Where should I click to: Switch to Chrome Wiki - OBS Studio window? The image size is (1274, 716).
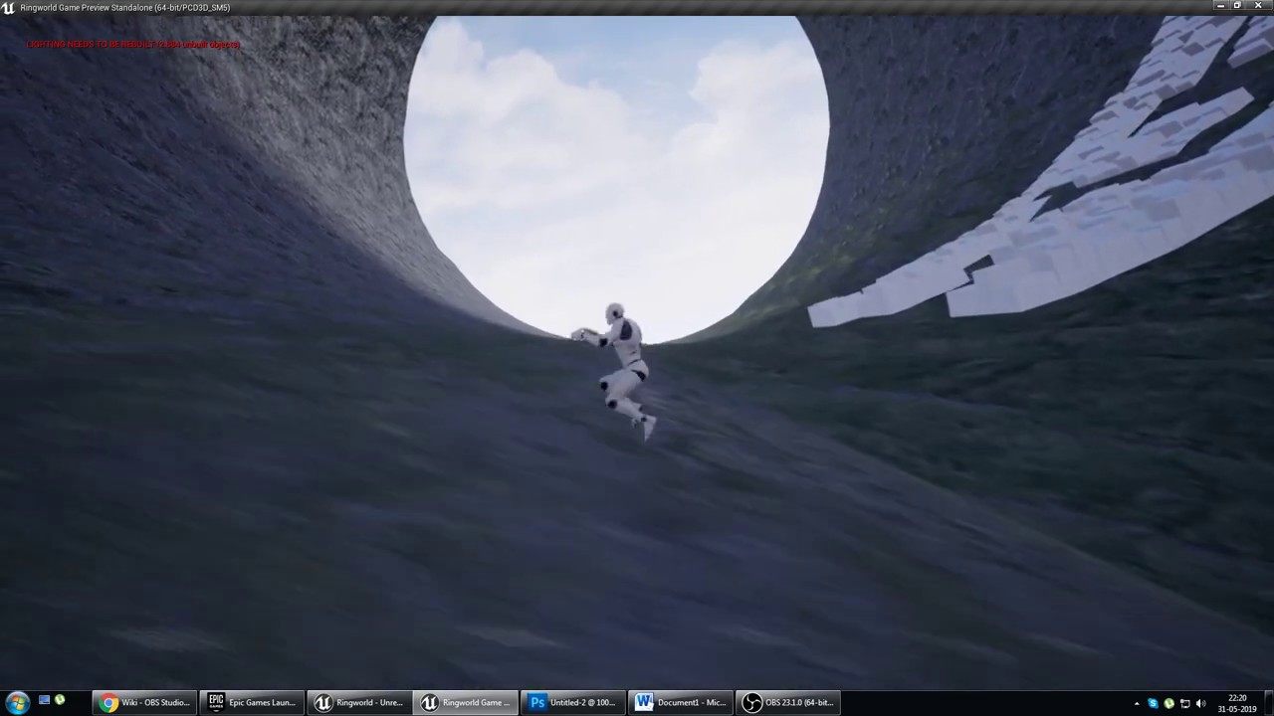[x=145, y=703]
